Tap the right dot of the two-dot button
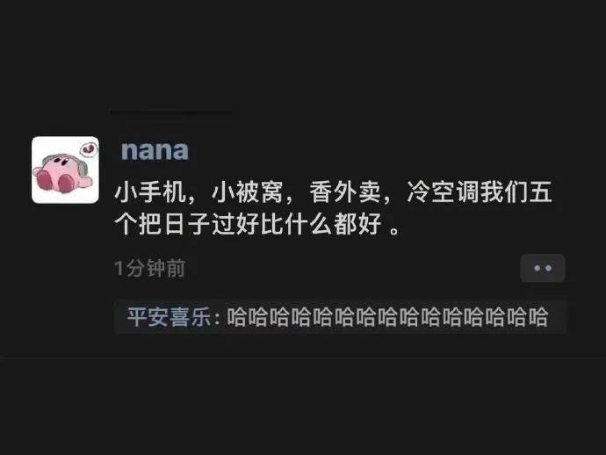Image resolution: width=606 pixels, height=455 pixels. tap(548, 268)
